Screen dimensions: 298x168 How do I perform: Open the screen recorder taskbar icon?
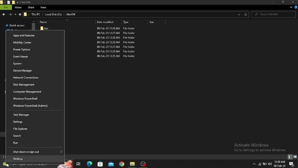(143, 164)
